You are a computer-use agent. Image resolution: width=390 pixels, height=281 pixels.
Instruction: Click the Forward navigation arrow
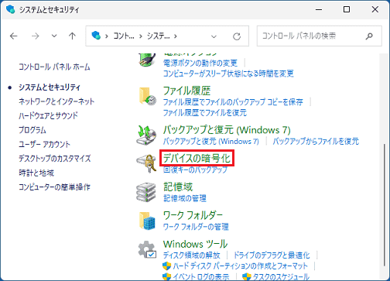(x=36, y=36)
